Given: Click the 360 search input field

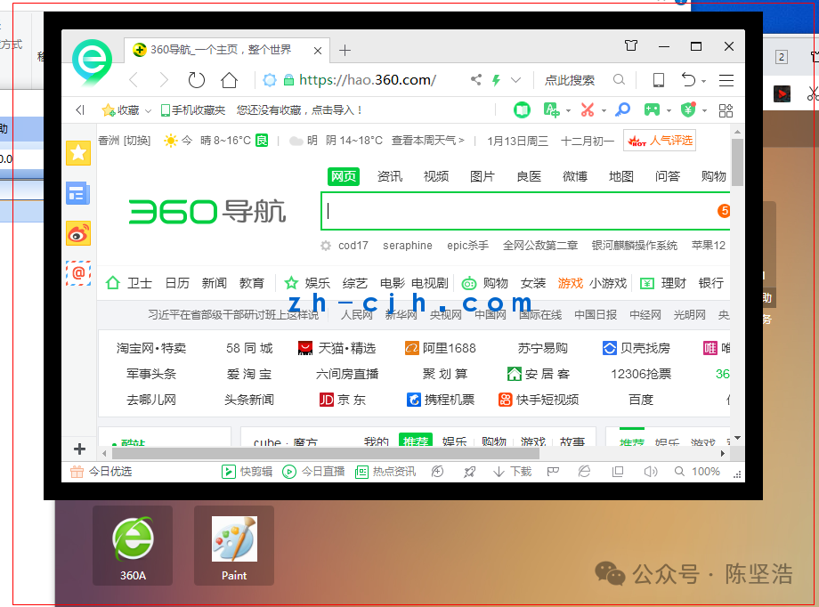Looking at the screenshot, I should [x=525, y=211].
